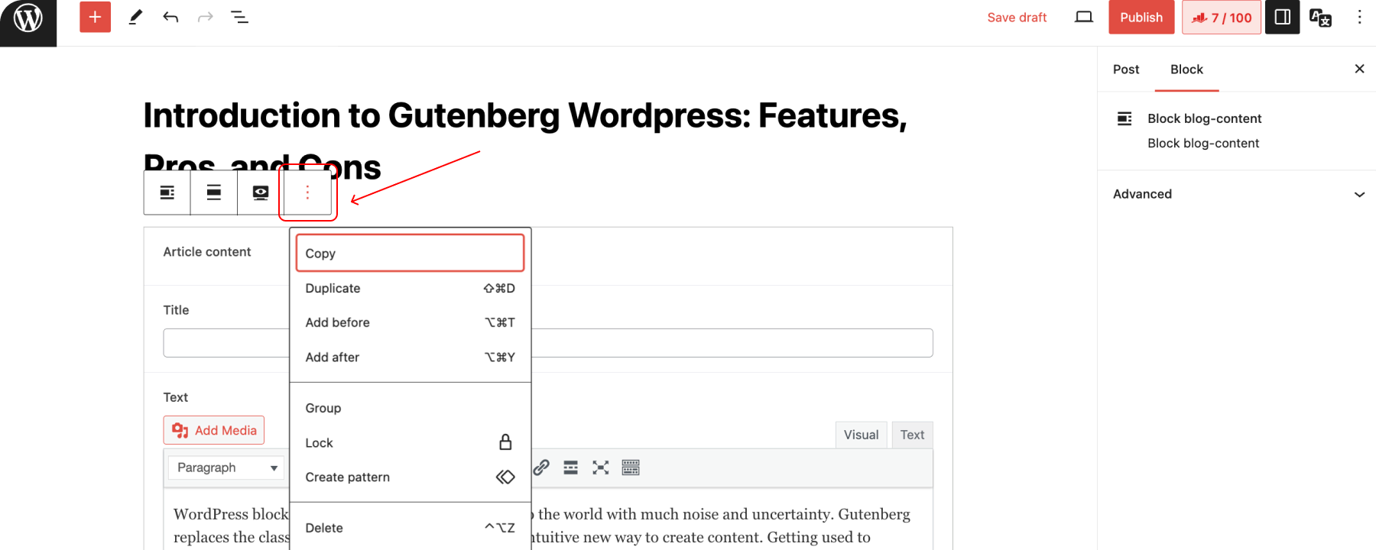Click the Undo arrow
Image resolution: width=1376 pixels, height=550 pixels.
pyautogui.click(x=170, y=17)
